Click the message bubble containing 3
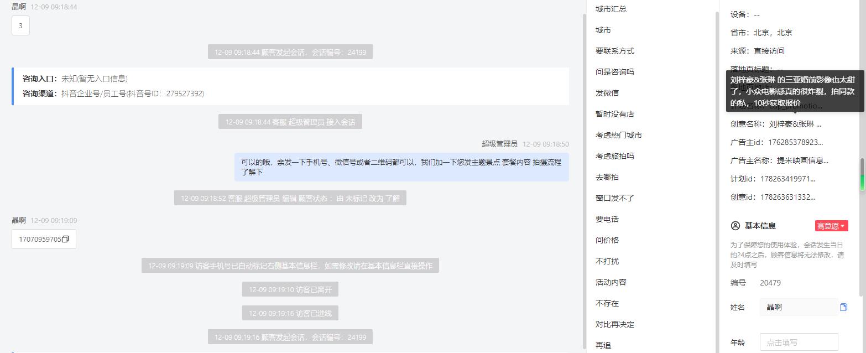866x353 pixels. 20,25
